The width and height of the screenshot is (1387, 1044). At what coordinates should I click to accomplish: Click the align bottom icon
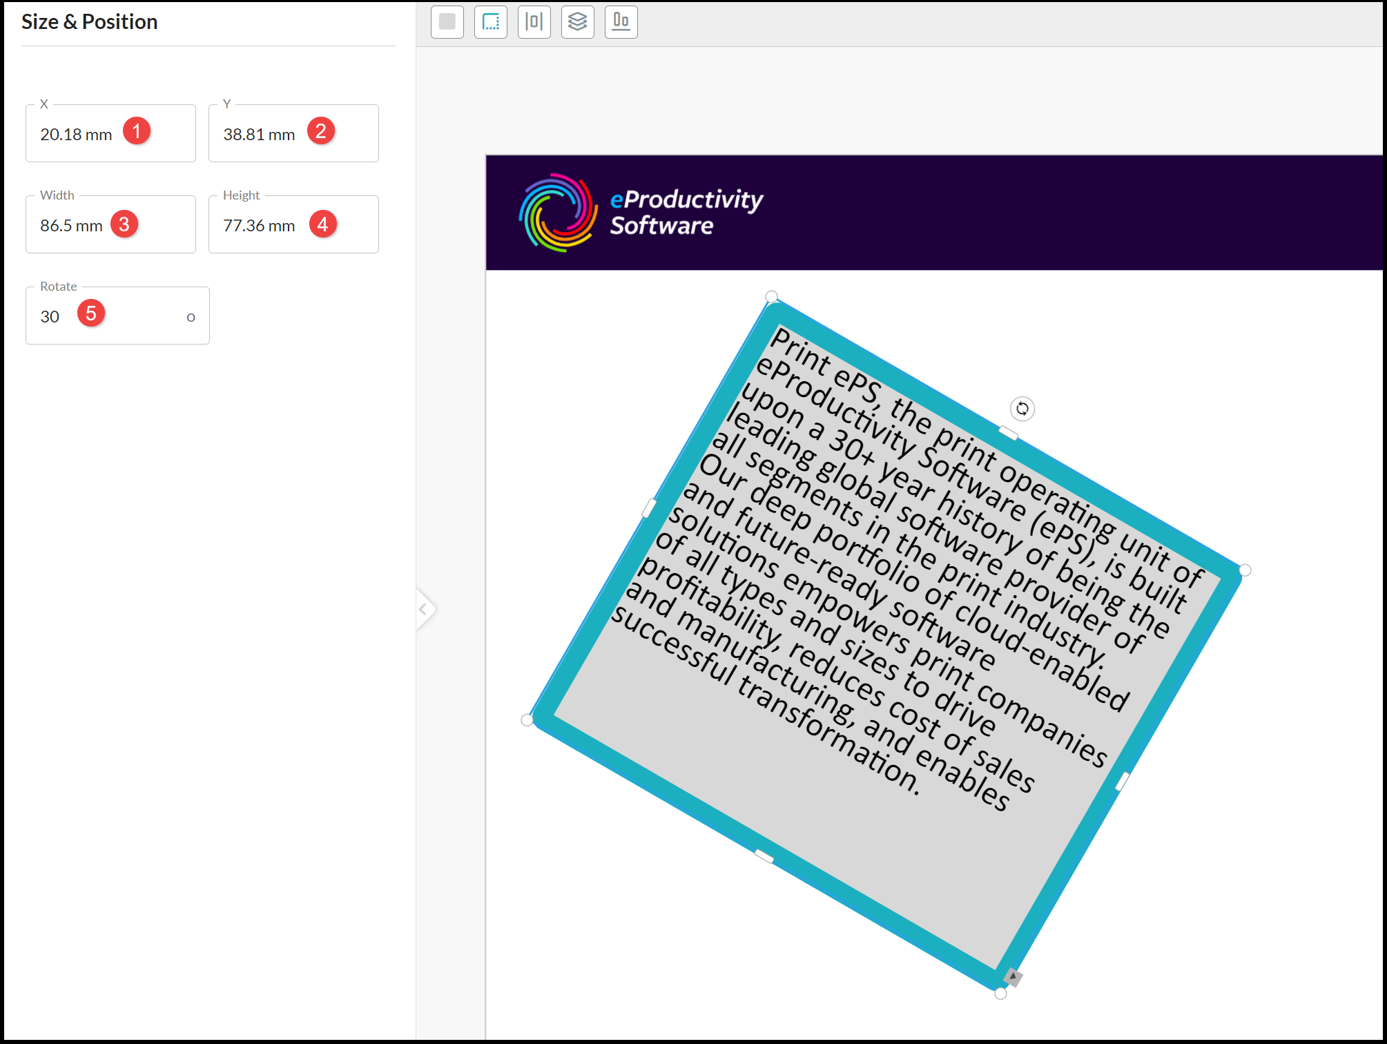[621, 22]
